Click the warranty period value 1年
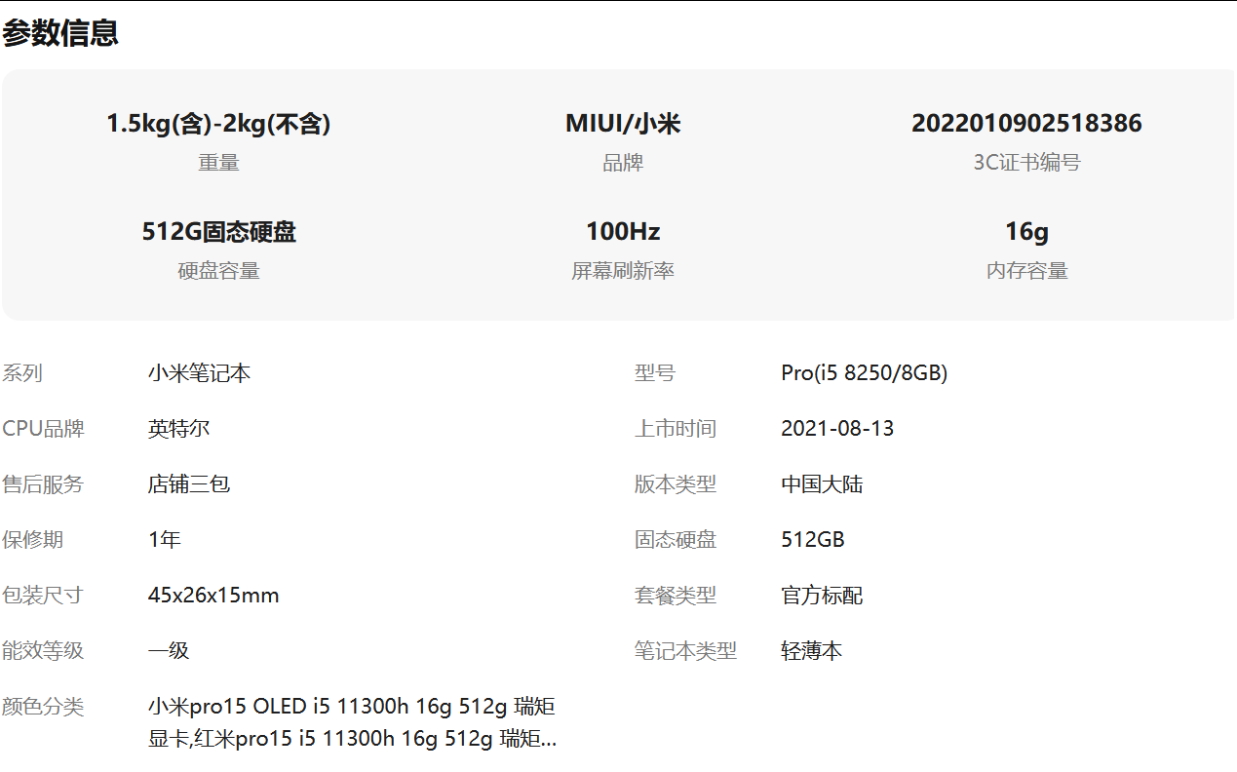The height and width of the screenshot is (772, 1237). (x=164, y=540)
